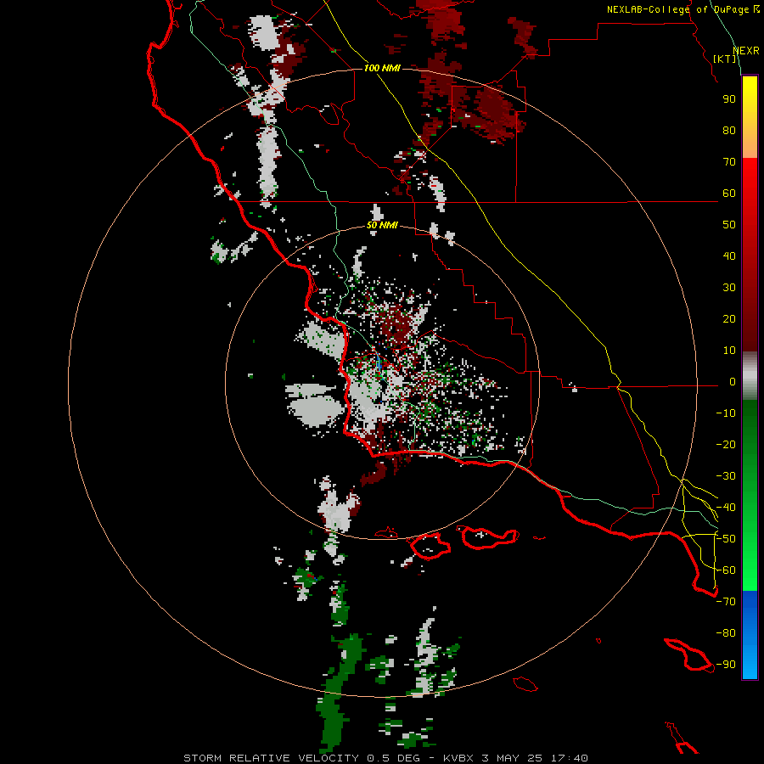Click the 70 value on velocity scale

tap(729, 162)
